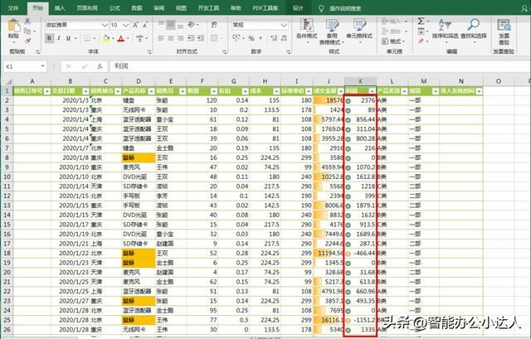Open filter dropdown for column J header
The width and height of the screenshot is (531, 339).
[x=341, y=91]
